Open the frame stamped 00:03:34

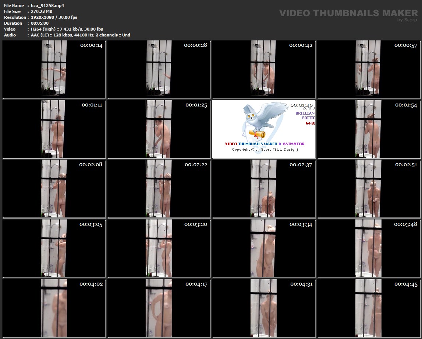(264, 248)
